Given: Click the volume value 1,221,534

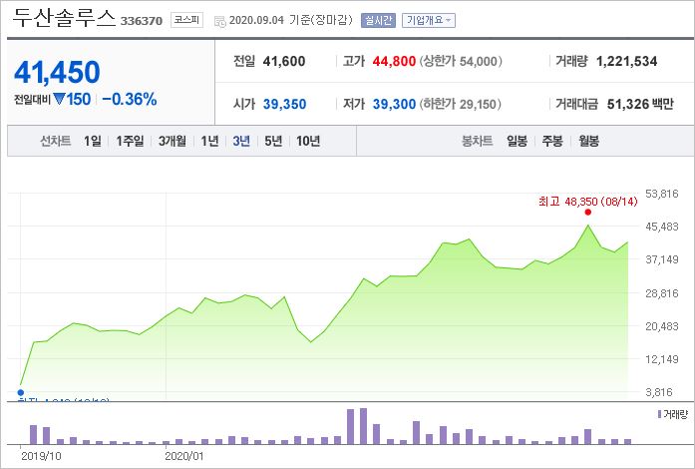Looking at the screenshot, I should [627, 61].
